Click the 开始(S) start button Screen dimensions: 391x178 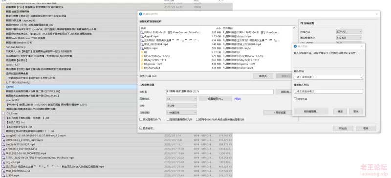pos(343,128)
